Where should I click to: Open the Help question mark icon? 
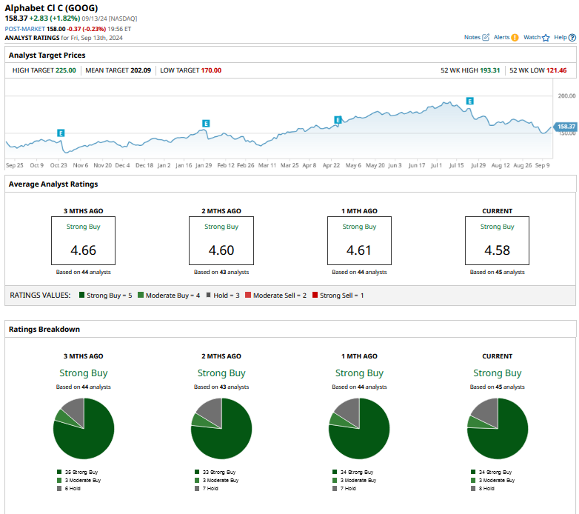point(572,37)
